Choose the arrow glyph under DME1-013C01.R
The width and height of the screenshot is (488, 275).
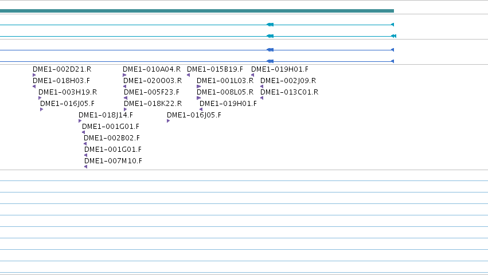click(x=261, y=98)
